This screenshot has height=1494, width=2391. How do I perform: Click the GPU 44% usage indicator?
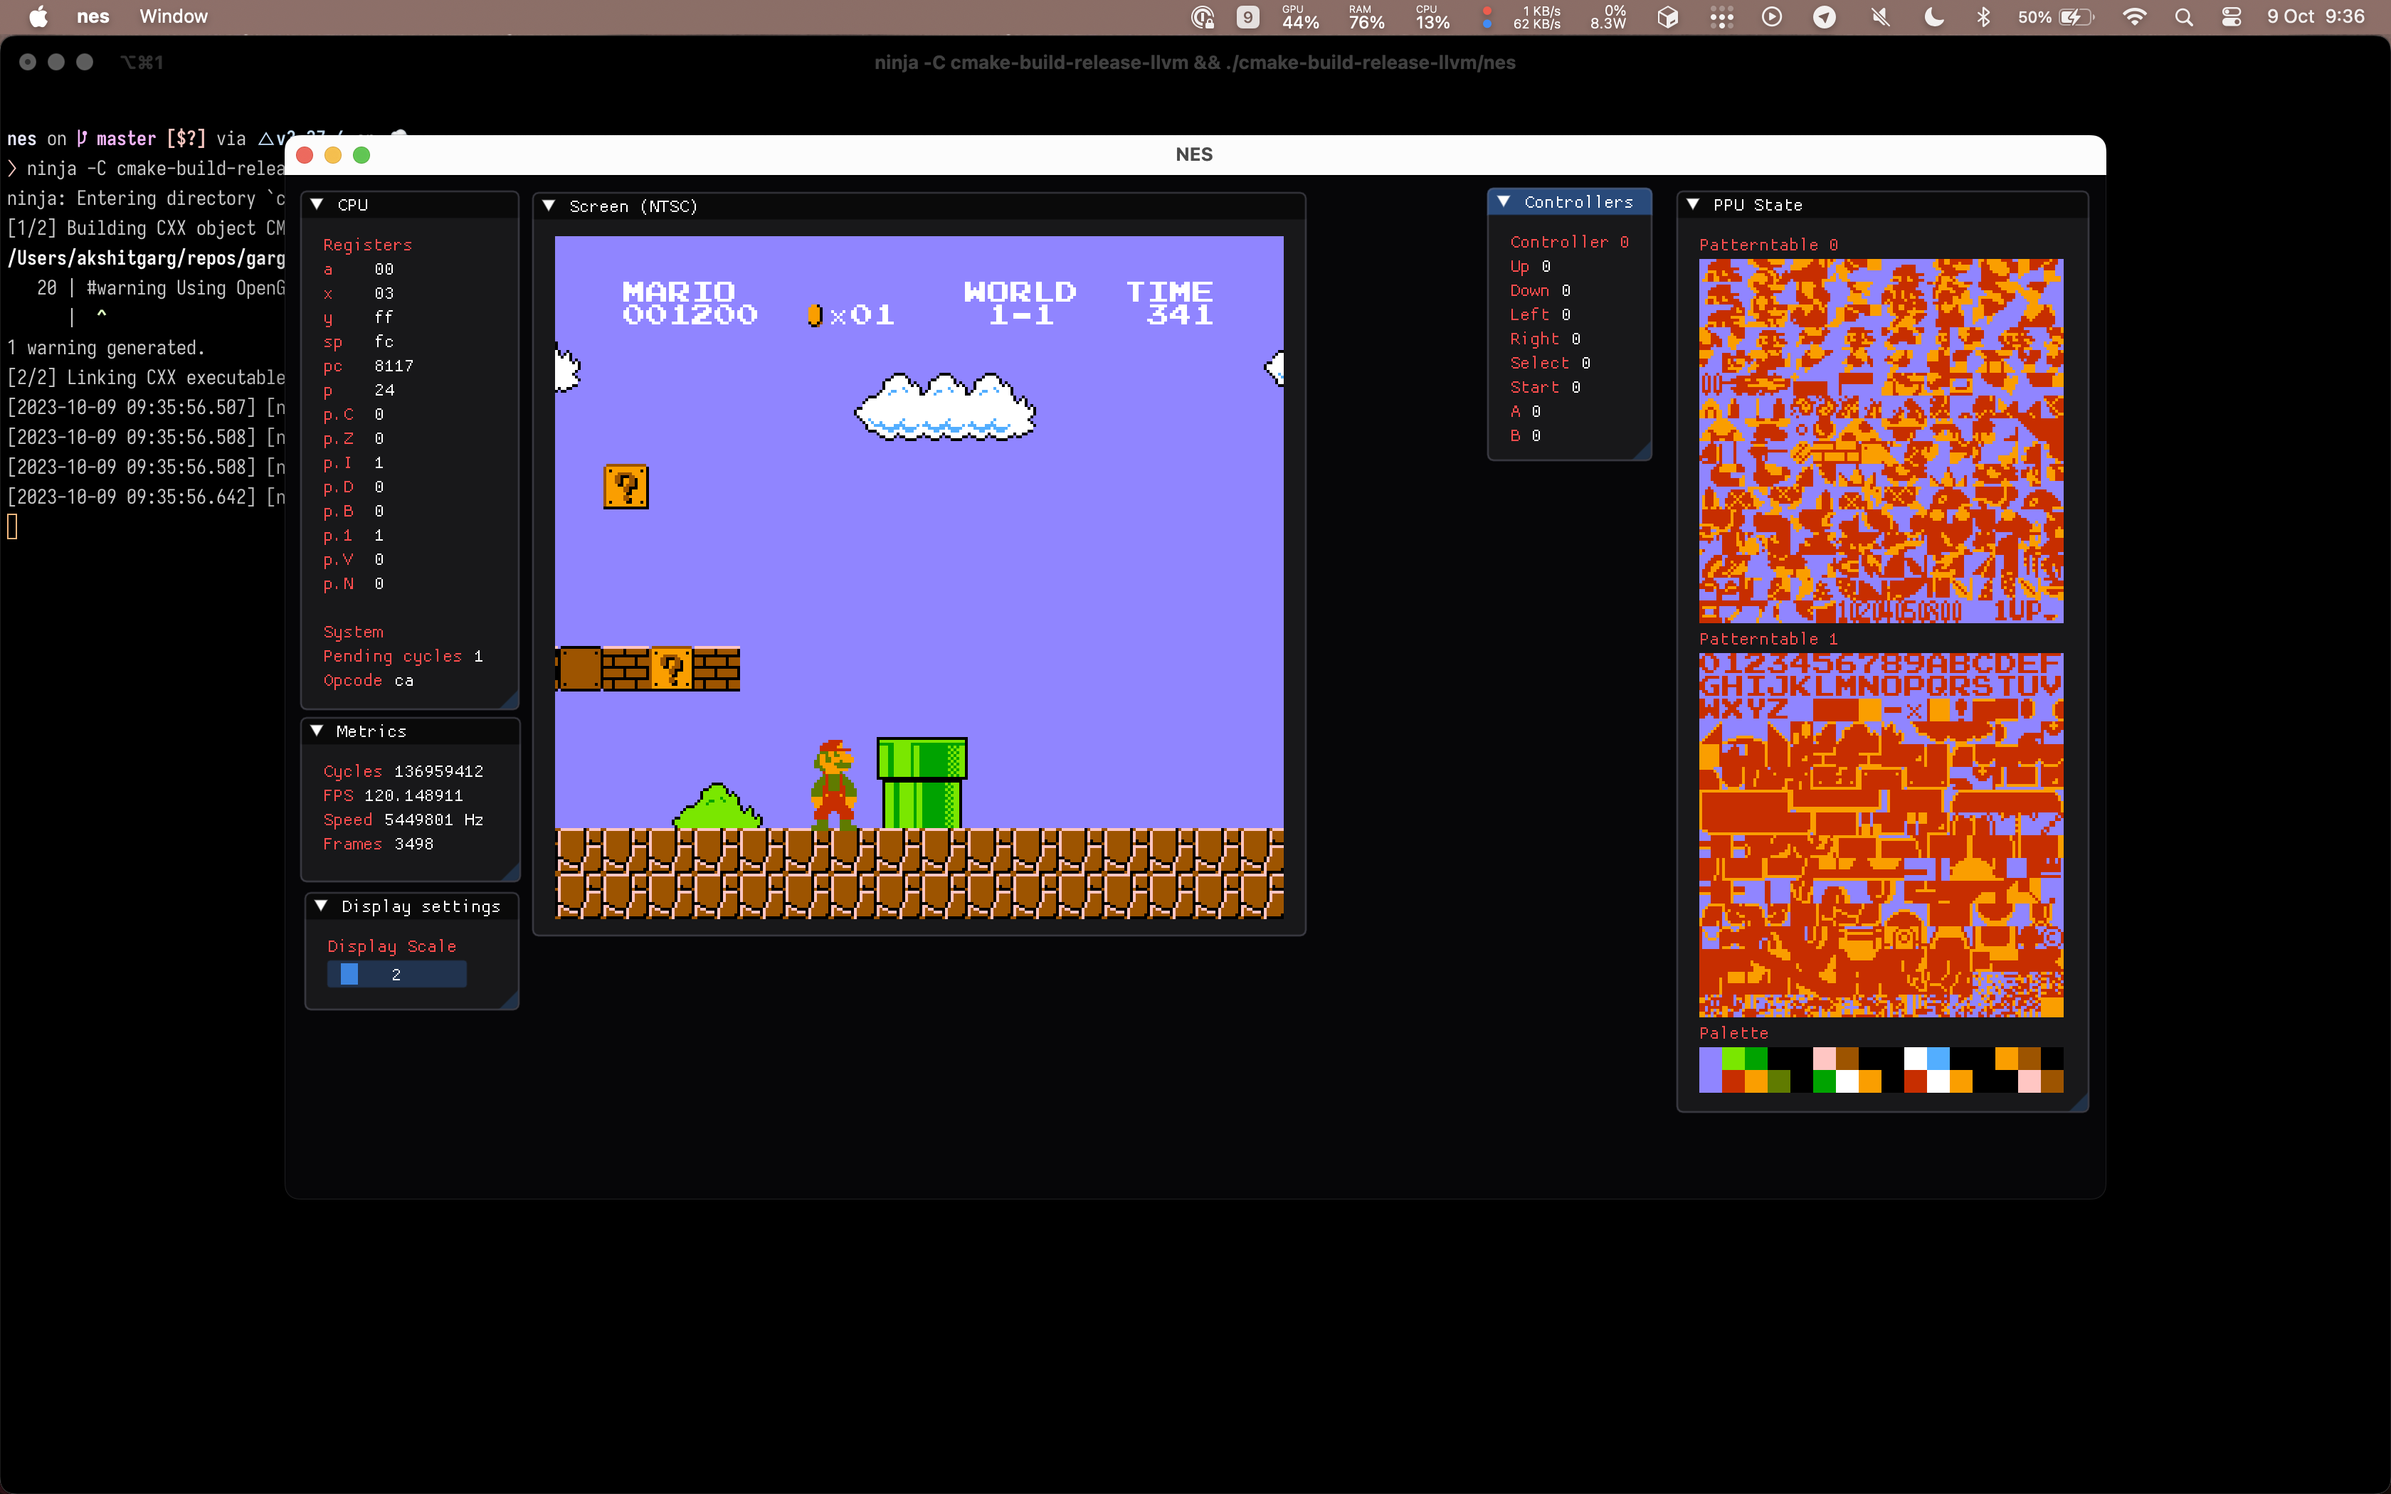(x=1300, y=17)
